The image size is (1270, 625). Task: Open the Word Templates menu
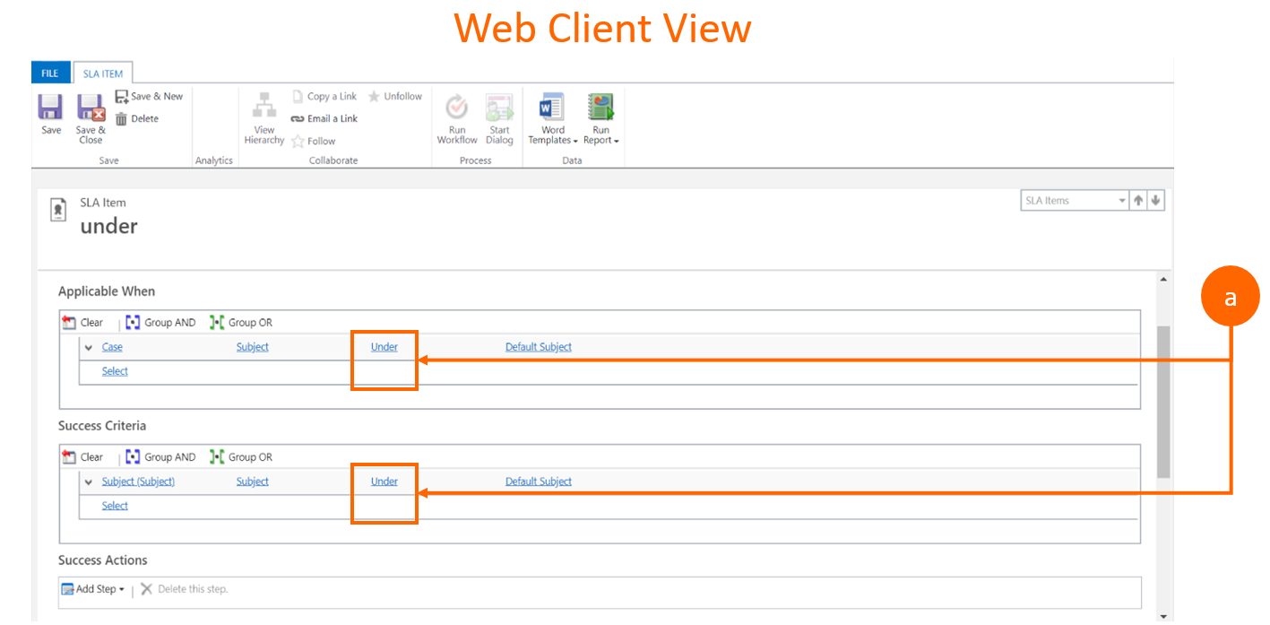coord(552,118)
